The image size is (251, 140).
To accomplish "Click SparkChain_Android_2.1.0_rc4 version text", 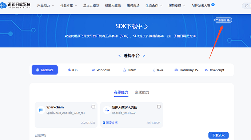I will click(65, 113).
